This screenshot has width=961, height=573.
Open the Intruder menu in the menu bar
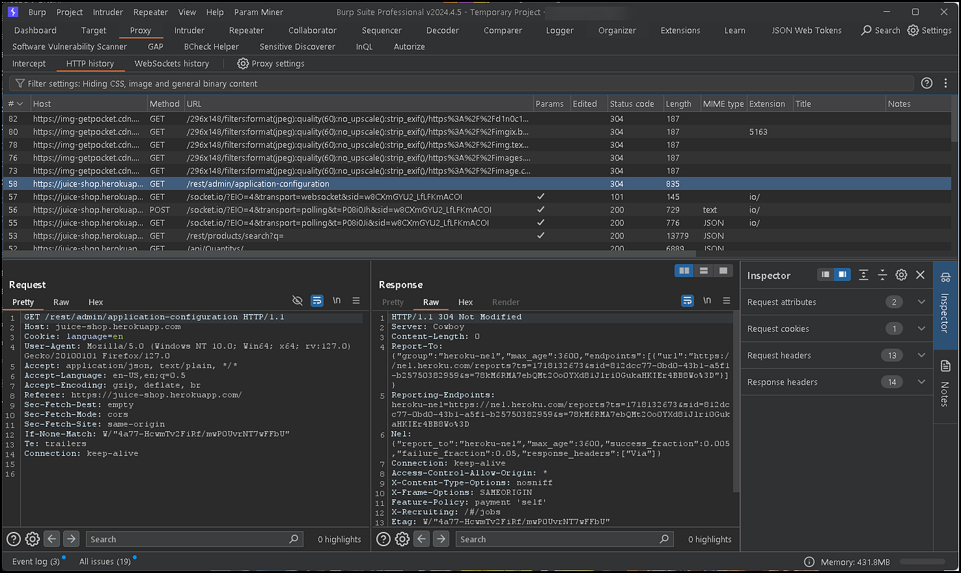click(x=108, y=12)
